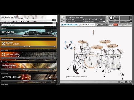Open the Session Strings Pro library banner
This screenshot has width=134, height=100.
[28, 66]
